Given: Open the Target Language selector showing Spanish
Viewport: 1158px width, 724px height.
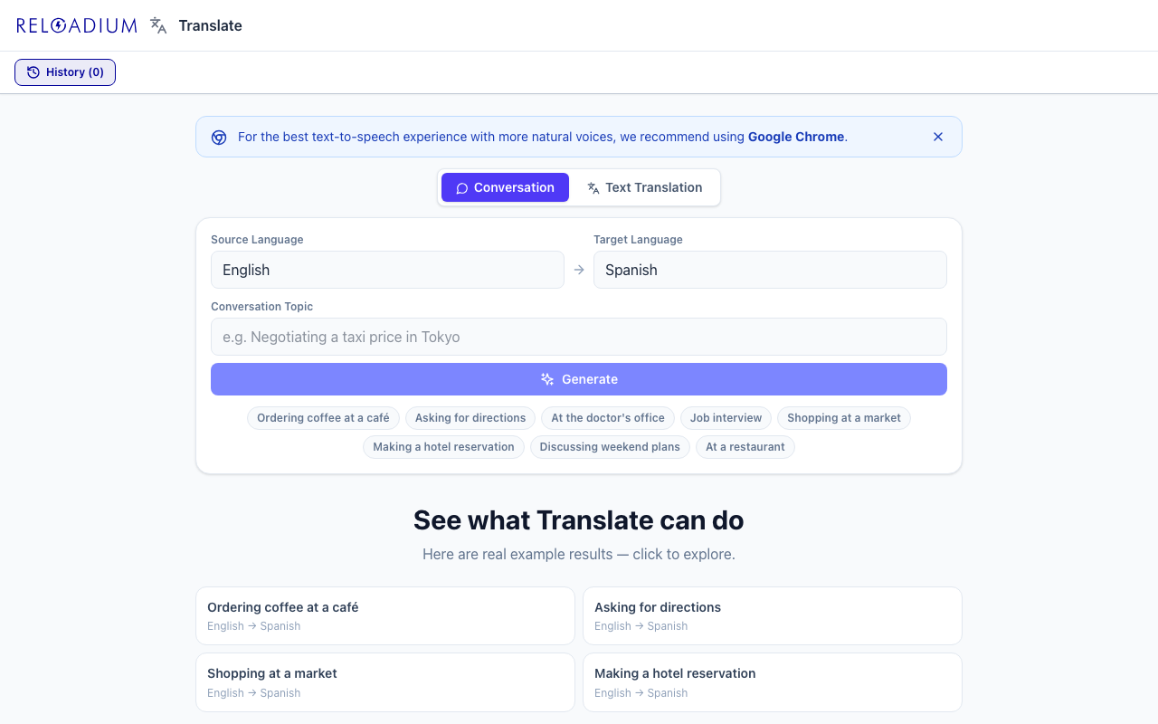Looking at the screenshot, I should click(x=770, y=270).
